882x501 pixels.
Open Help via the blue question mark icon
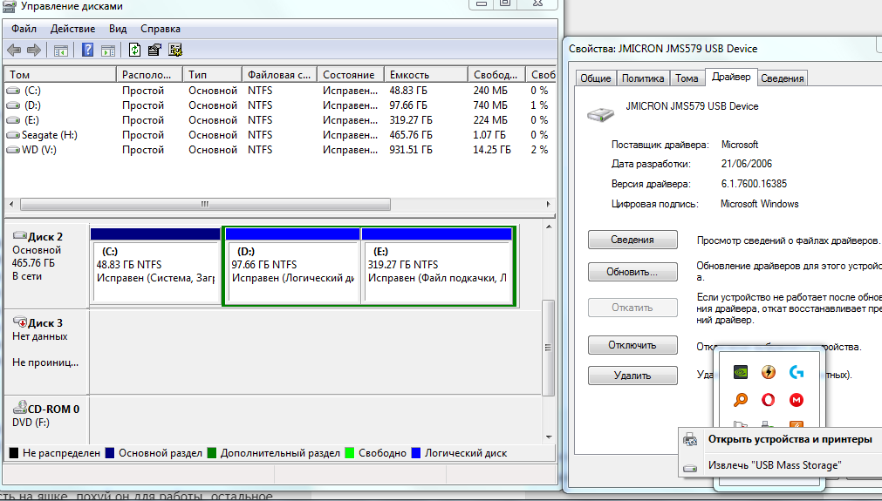88,50
